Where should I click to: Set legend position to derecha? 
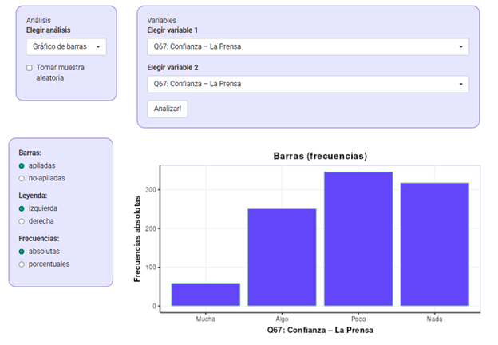22,221
